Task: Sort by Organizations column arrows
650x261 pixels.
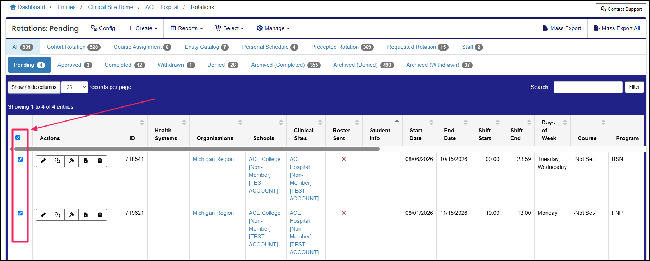Action: (x=240, y=122)
